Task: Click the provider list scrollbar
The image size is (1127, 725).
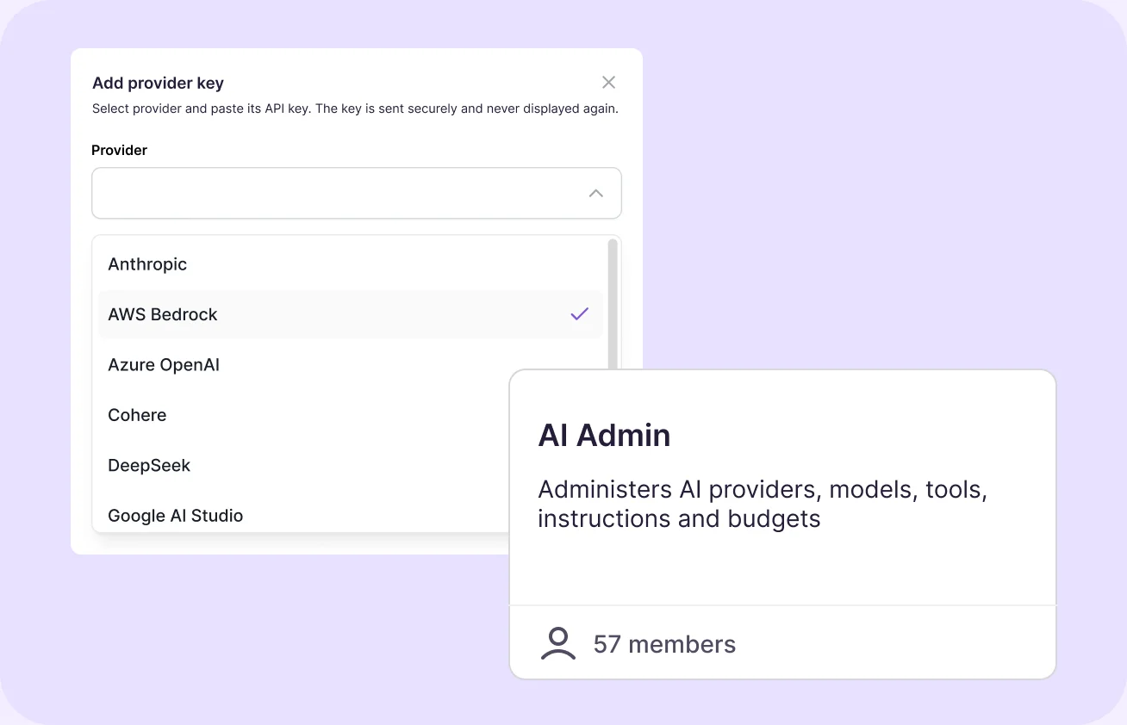Action: pyautogui.click(x=613, y=304)
